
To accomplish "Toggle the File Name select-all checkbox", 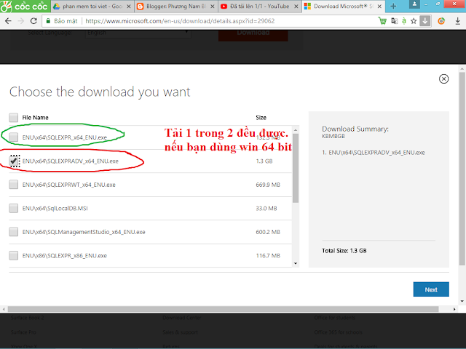I will coord(13,118).
